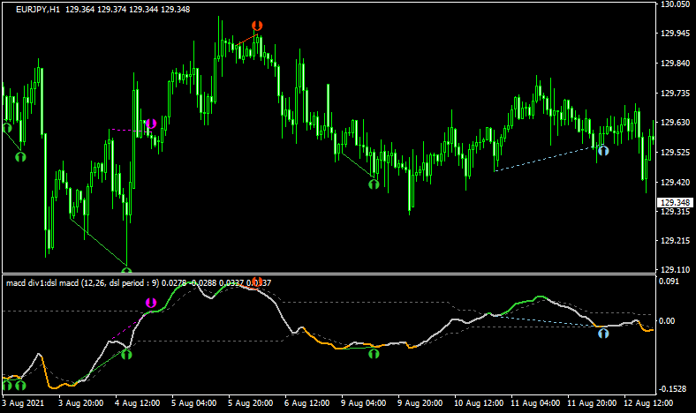The image size is (696, 413).
Task: Select the green up arrow at 9 Aug in the MACD subwindow
Action: (x=374, y=354)
